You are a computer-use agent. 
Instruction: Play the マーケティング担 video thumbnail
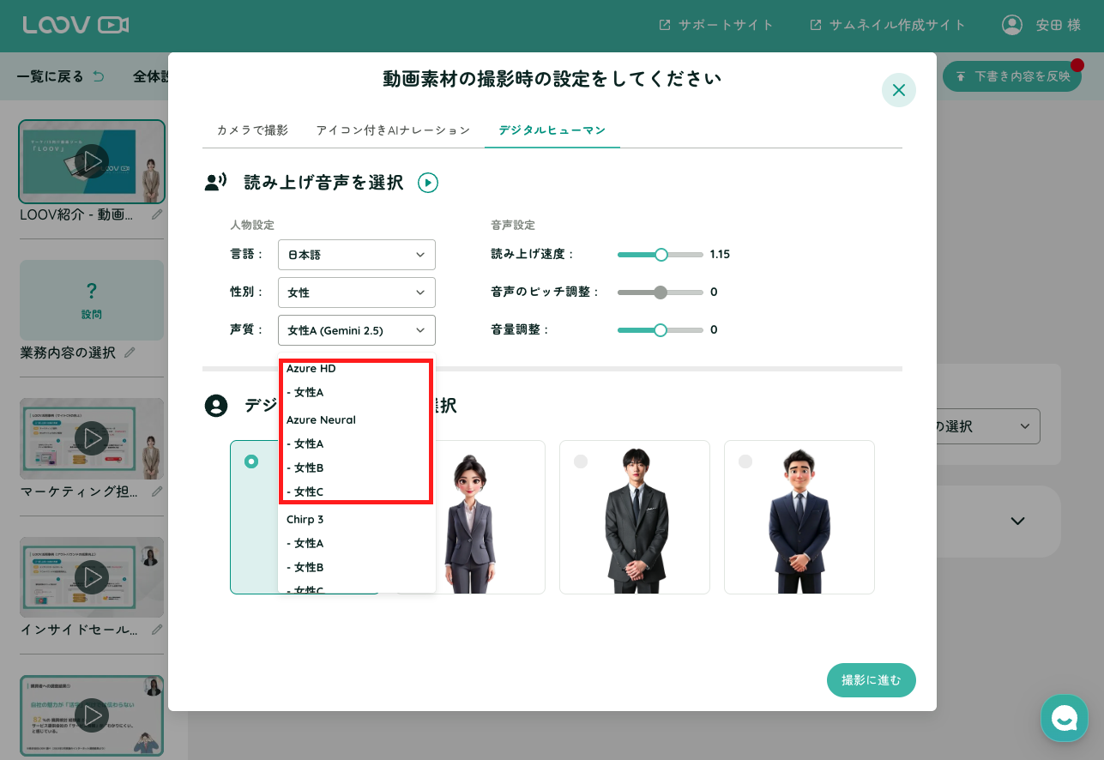92,438
